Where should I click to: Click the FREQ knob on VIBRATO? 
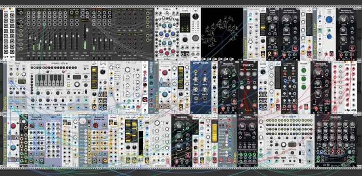coord(242,74)
